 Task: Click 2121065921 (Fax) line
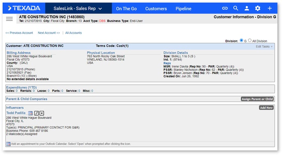[x=19, y=73]
